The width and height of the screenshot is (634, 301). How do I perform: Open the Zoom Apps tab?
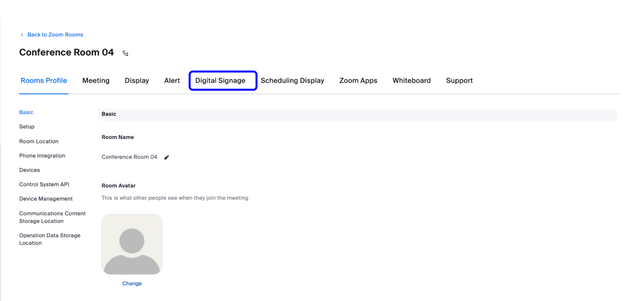pyautogui.click(x=358, y=80)
